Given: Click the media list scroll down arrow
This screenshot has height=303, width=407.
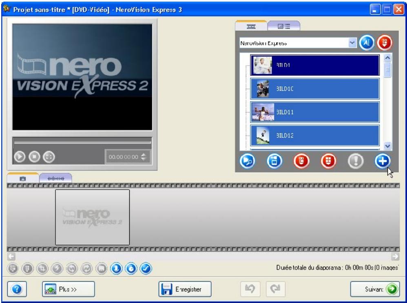Looking at the screenshot, I should [387, 146].
